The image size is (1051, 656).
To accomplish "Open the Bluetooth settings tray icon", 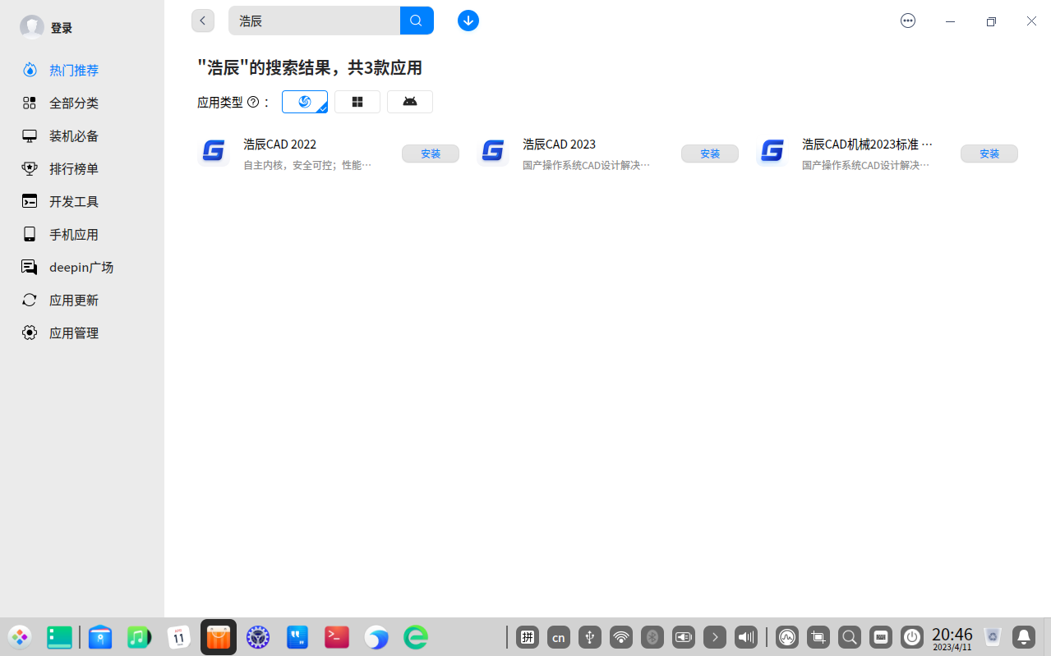I will coord(652,636).
